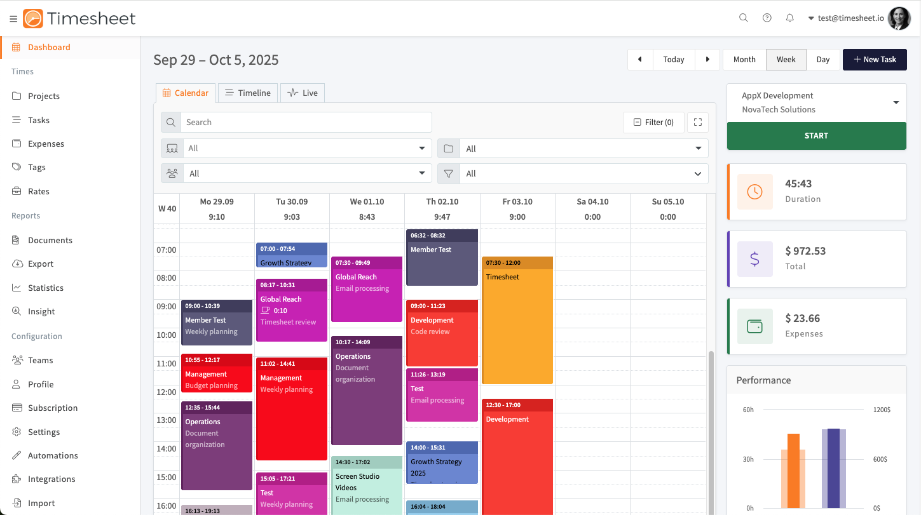
Task: Switch to Month view
Action: pyautogui.click(x=744, y=59)
